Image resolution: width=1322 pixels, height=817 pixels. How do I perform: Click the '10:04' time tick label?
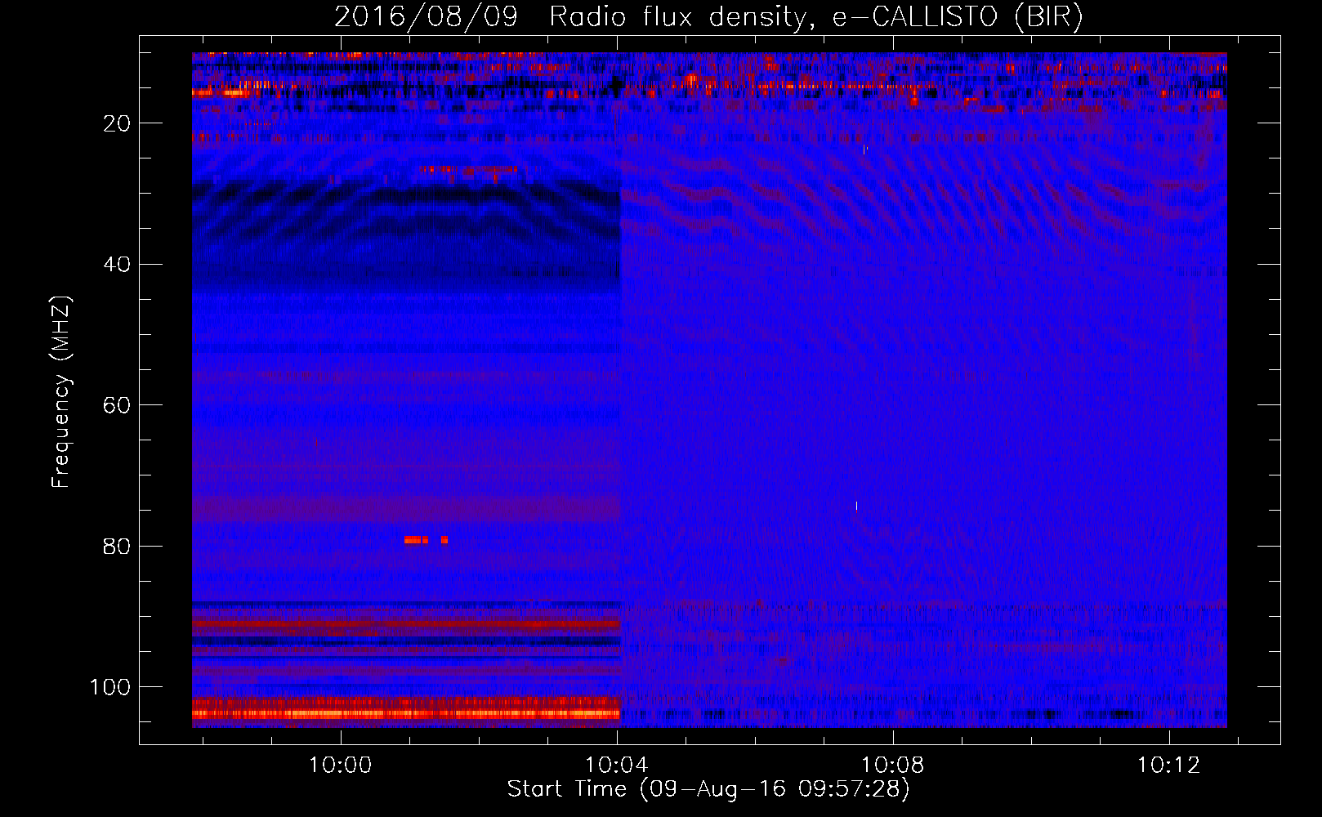[617, 765]
